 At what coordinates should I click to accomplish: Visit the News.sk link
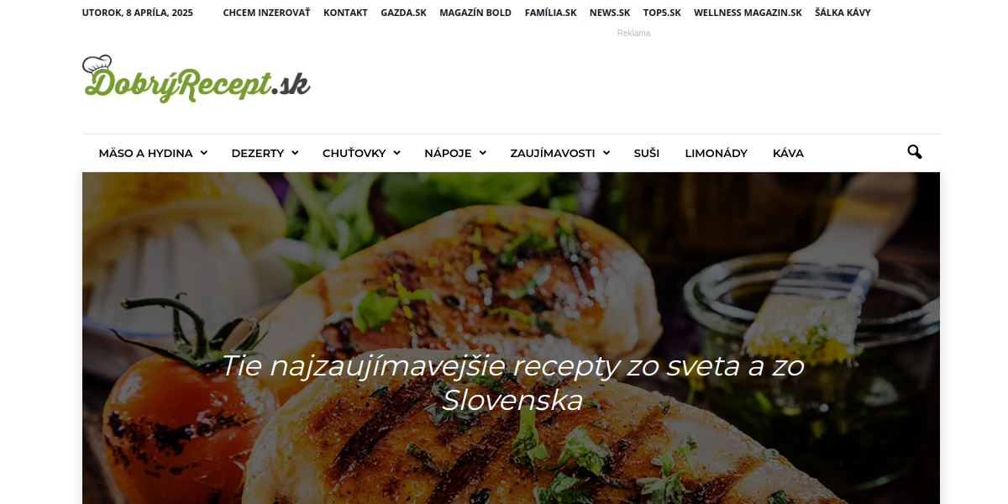click(610, 13)
